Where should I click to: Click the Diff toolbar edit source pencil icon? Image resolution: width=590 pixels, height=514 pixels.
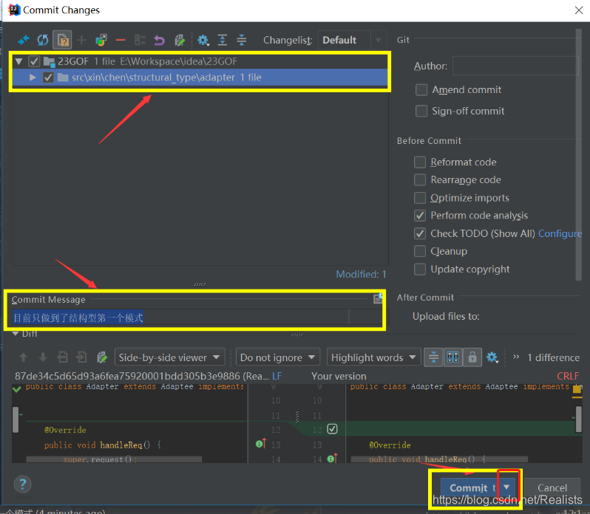[x=101, y=357]
